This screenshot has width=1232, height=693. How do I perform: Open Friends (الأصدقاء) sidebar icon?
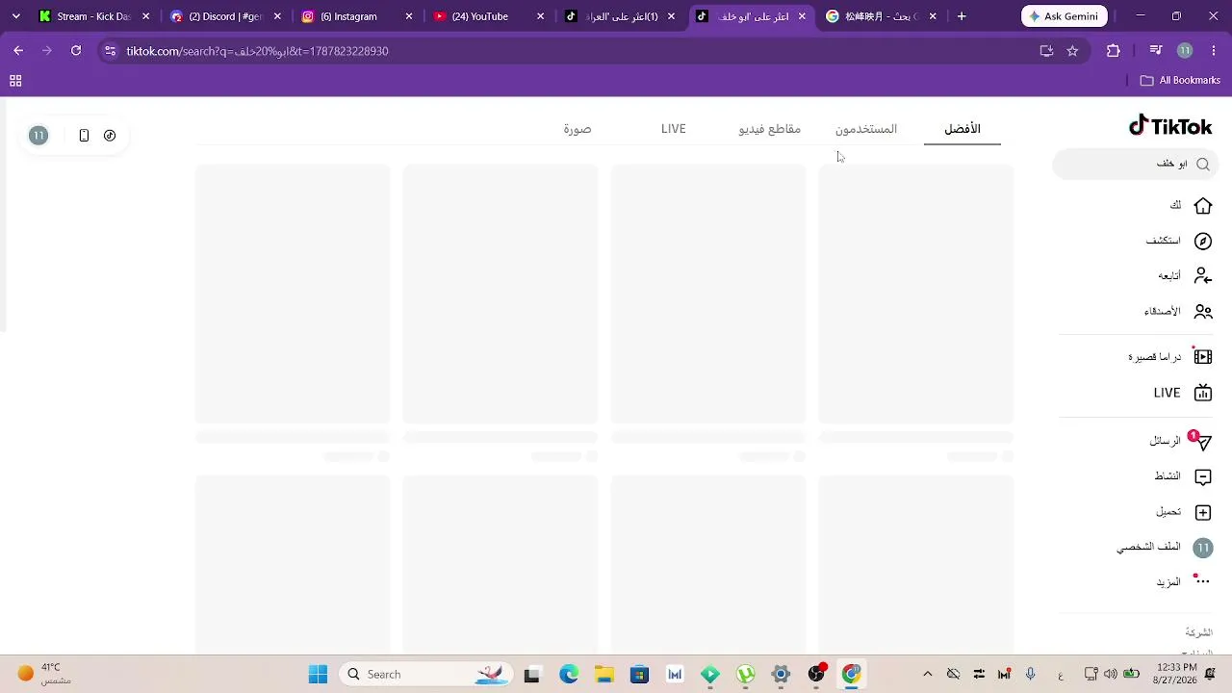tap(1202, 312)
